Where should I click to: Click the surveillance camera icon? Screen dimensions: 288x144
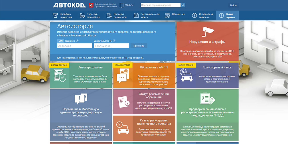tap(208, 31)
